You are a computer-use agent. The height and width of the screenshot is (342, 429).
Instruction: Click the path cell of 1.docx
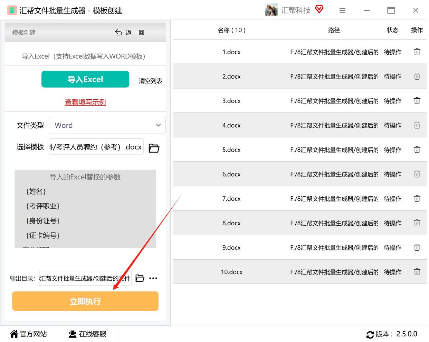(x=334, y=52)
